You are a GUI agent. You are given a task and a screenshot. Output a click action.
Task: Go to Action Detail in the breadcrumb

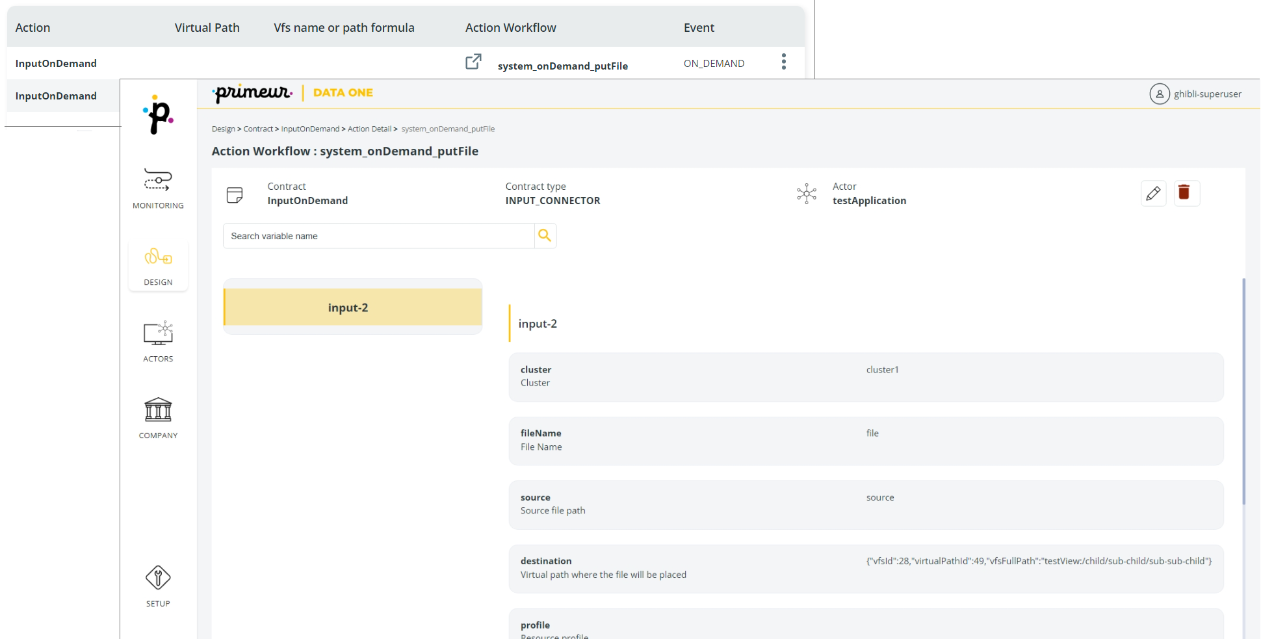click(369, 129)
